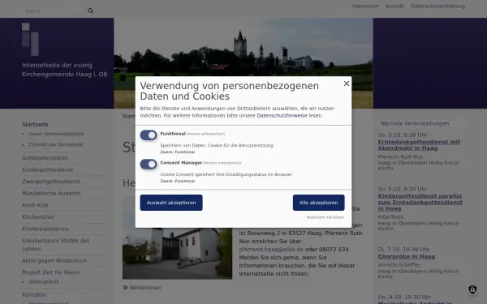487x304 pixels.
Task: Click Auswahl akzeptieren button
Action: [171, 203]
